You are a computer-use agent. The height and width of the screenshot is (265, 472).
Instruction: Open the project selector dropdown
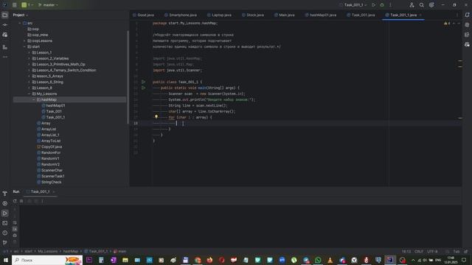point(27,5)
